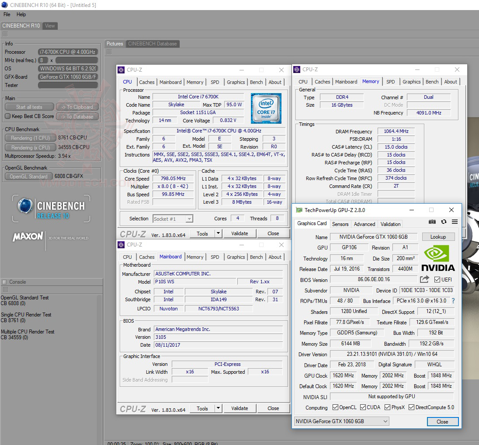Viewport: 479px width, 445px height.
Task: Click the green GPU-Z window icon
Action: pos(299,210)
